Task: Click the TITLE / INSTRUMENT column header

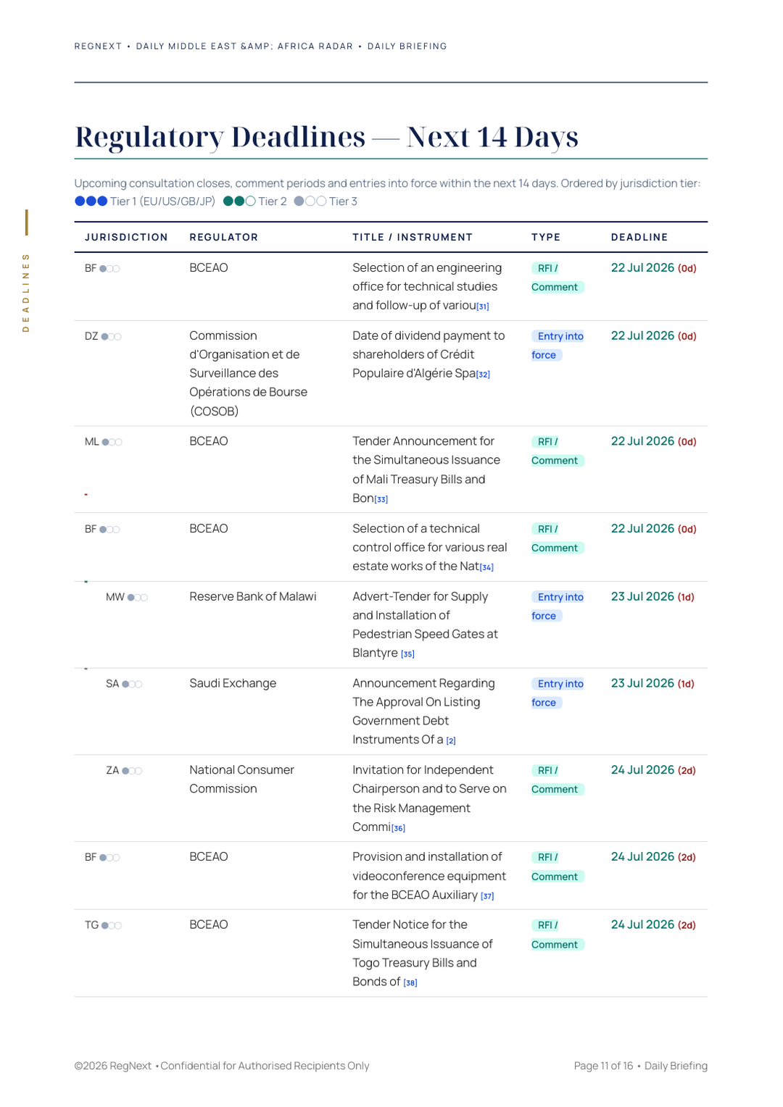Action: 413,238
